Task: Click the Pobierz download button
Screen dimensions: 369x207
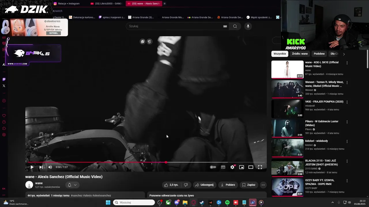Action: 228,185
